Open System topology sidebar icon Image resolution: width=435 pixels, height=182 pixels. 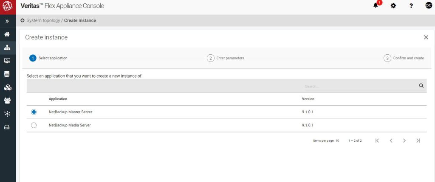tap(7, 48)
